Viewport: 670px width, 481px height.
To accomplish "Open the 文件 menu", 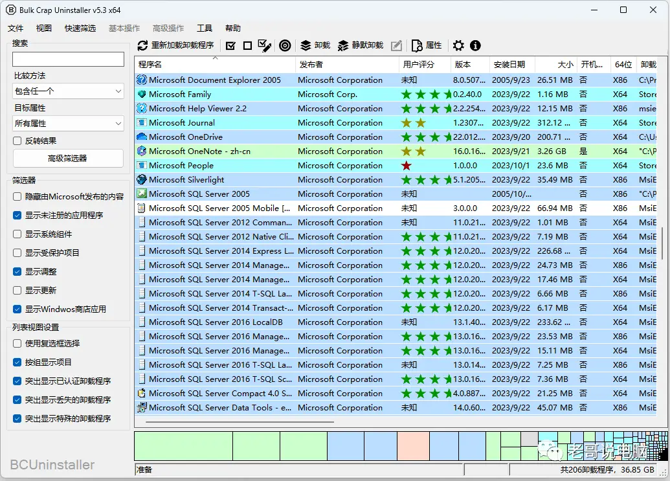I will (16, 28).
